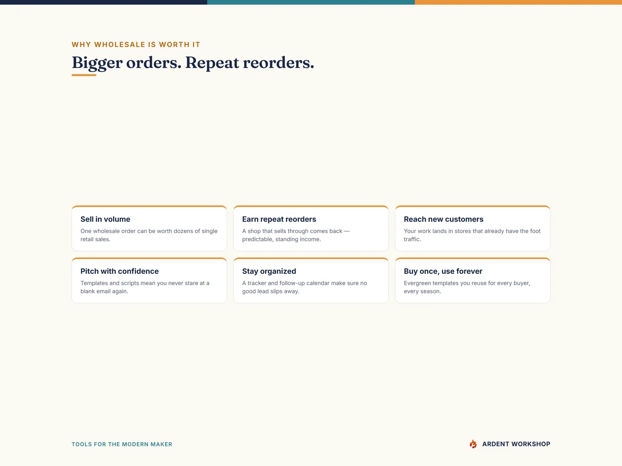This screenshot has width=622, height=466.
Task: Select the 'Stay organized' card title
Action: (269, 271)
